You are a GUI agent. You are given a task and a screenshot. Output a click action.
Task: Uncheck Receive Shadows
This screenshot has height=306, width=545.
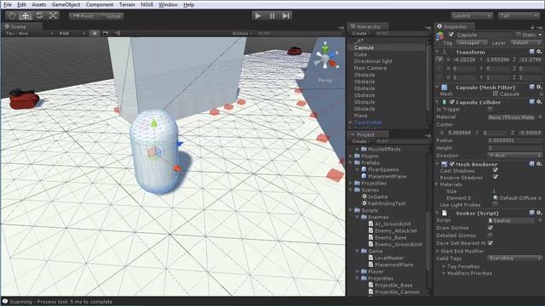pyautogui.click(x=495, y=177)
